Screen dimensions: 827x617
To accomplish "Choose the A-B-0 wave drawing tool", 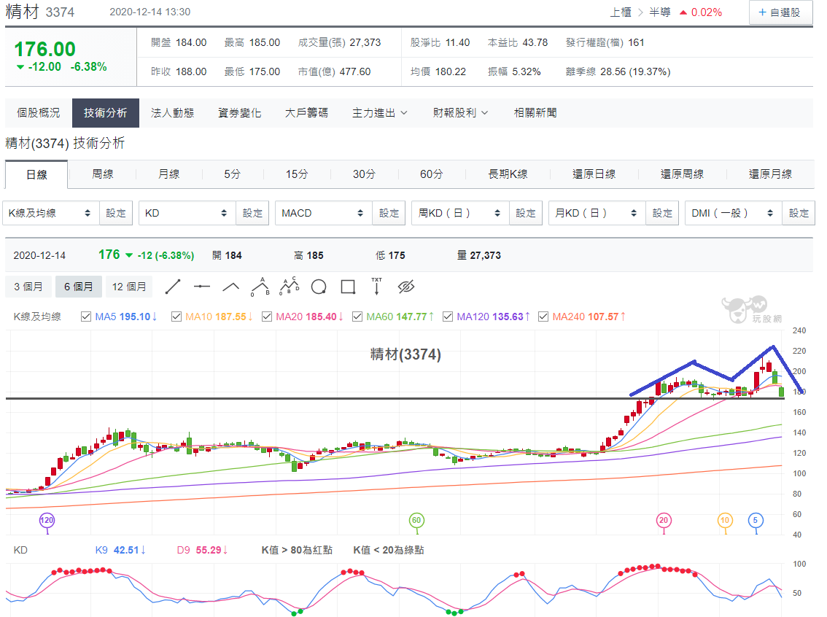I will tap(260, 287).
